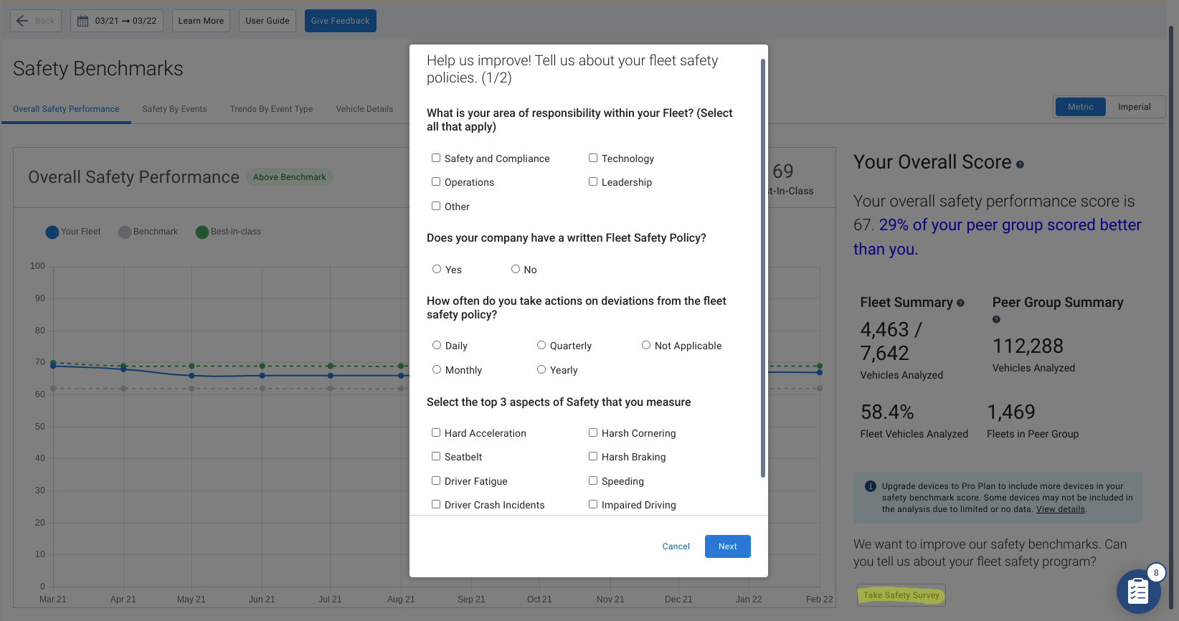Image resolution: width=1179 pixels, height=621 pixels.
Task: Select the Quarterly frequency option
Action: tap(541, 345)
